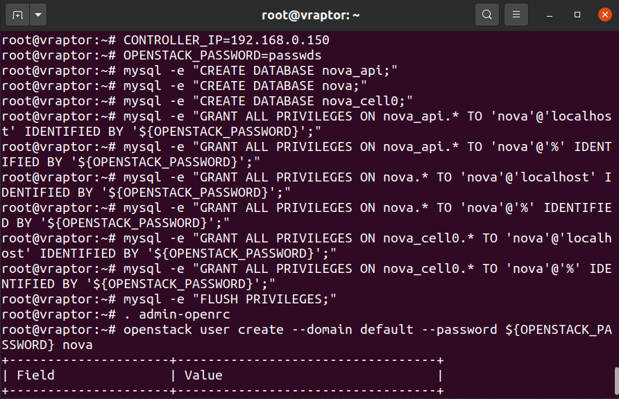Click the final word nova before the table
Viewport: 619px width, 399px height.
point(77,344)
